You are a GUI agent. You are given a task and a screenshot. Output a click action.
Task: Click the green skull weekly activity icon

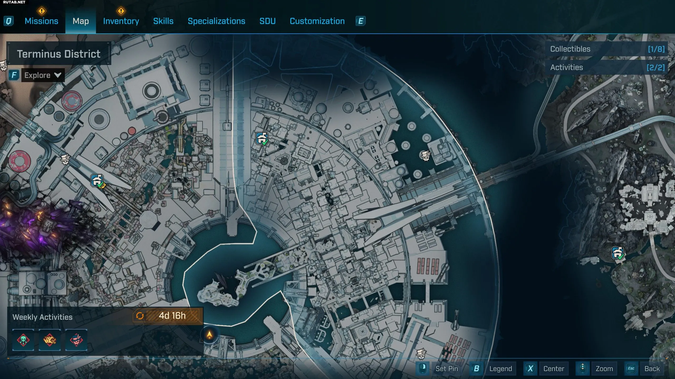coord(23,340)
